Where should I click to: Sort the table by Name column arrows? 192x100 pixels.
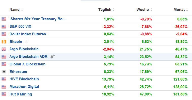click(x=22, y=10)
